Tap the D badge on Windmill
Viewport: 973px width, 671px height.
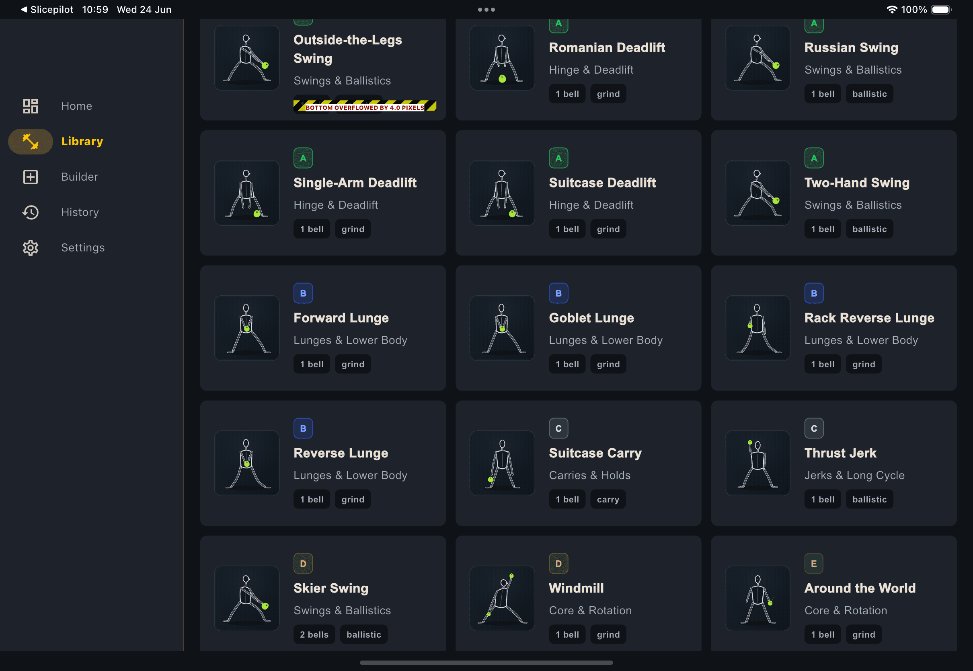(558, 563)
